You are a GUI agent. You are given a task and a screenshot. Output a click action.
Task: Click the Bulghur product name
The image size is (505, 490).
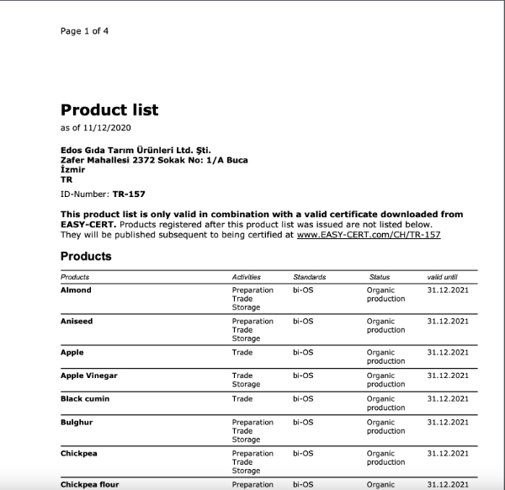coord(77,422)
